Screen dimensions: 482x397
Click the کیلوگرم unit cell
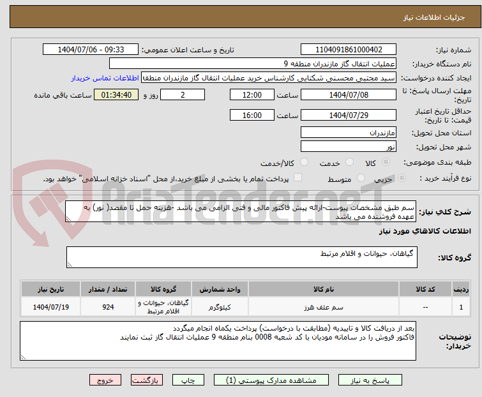(220, 307)
